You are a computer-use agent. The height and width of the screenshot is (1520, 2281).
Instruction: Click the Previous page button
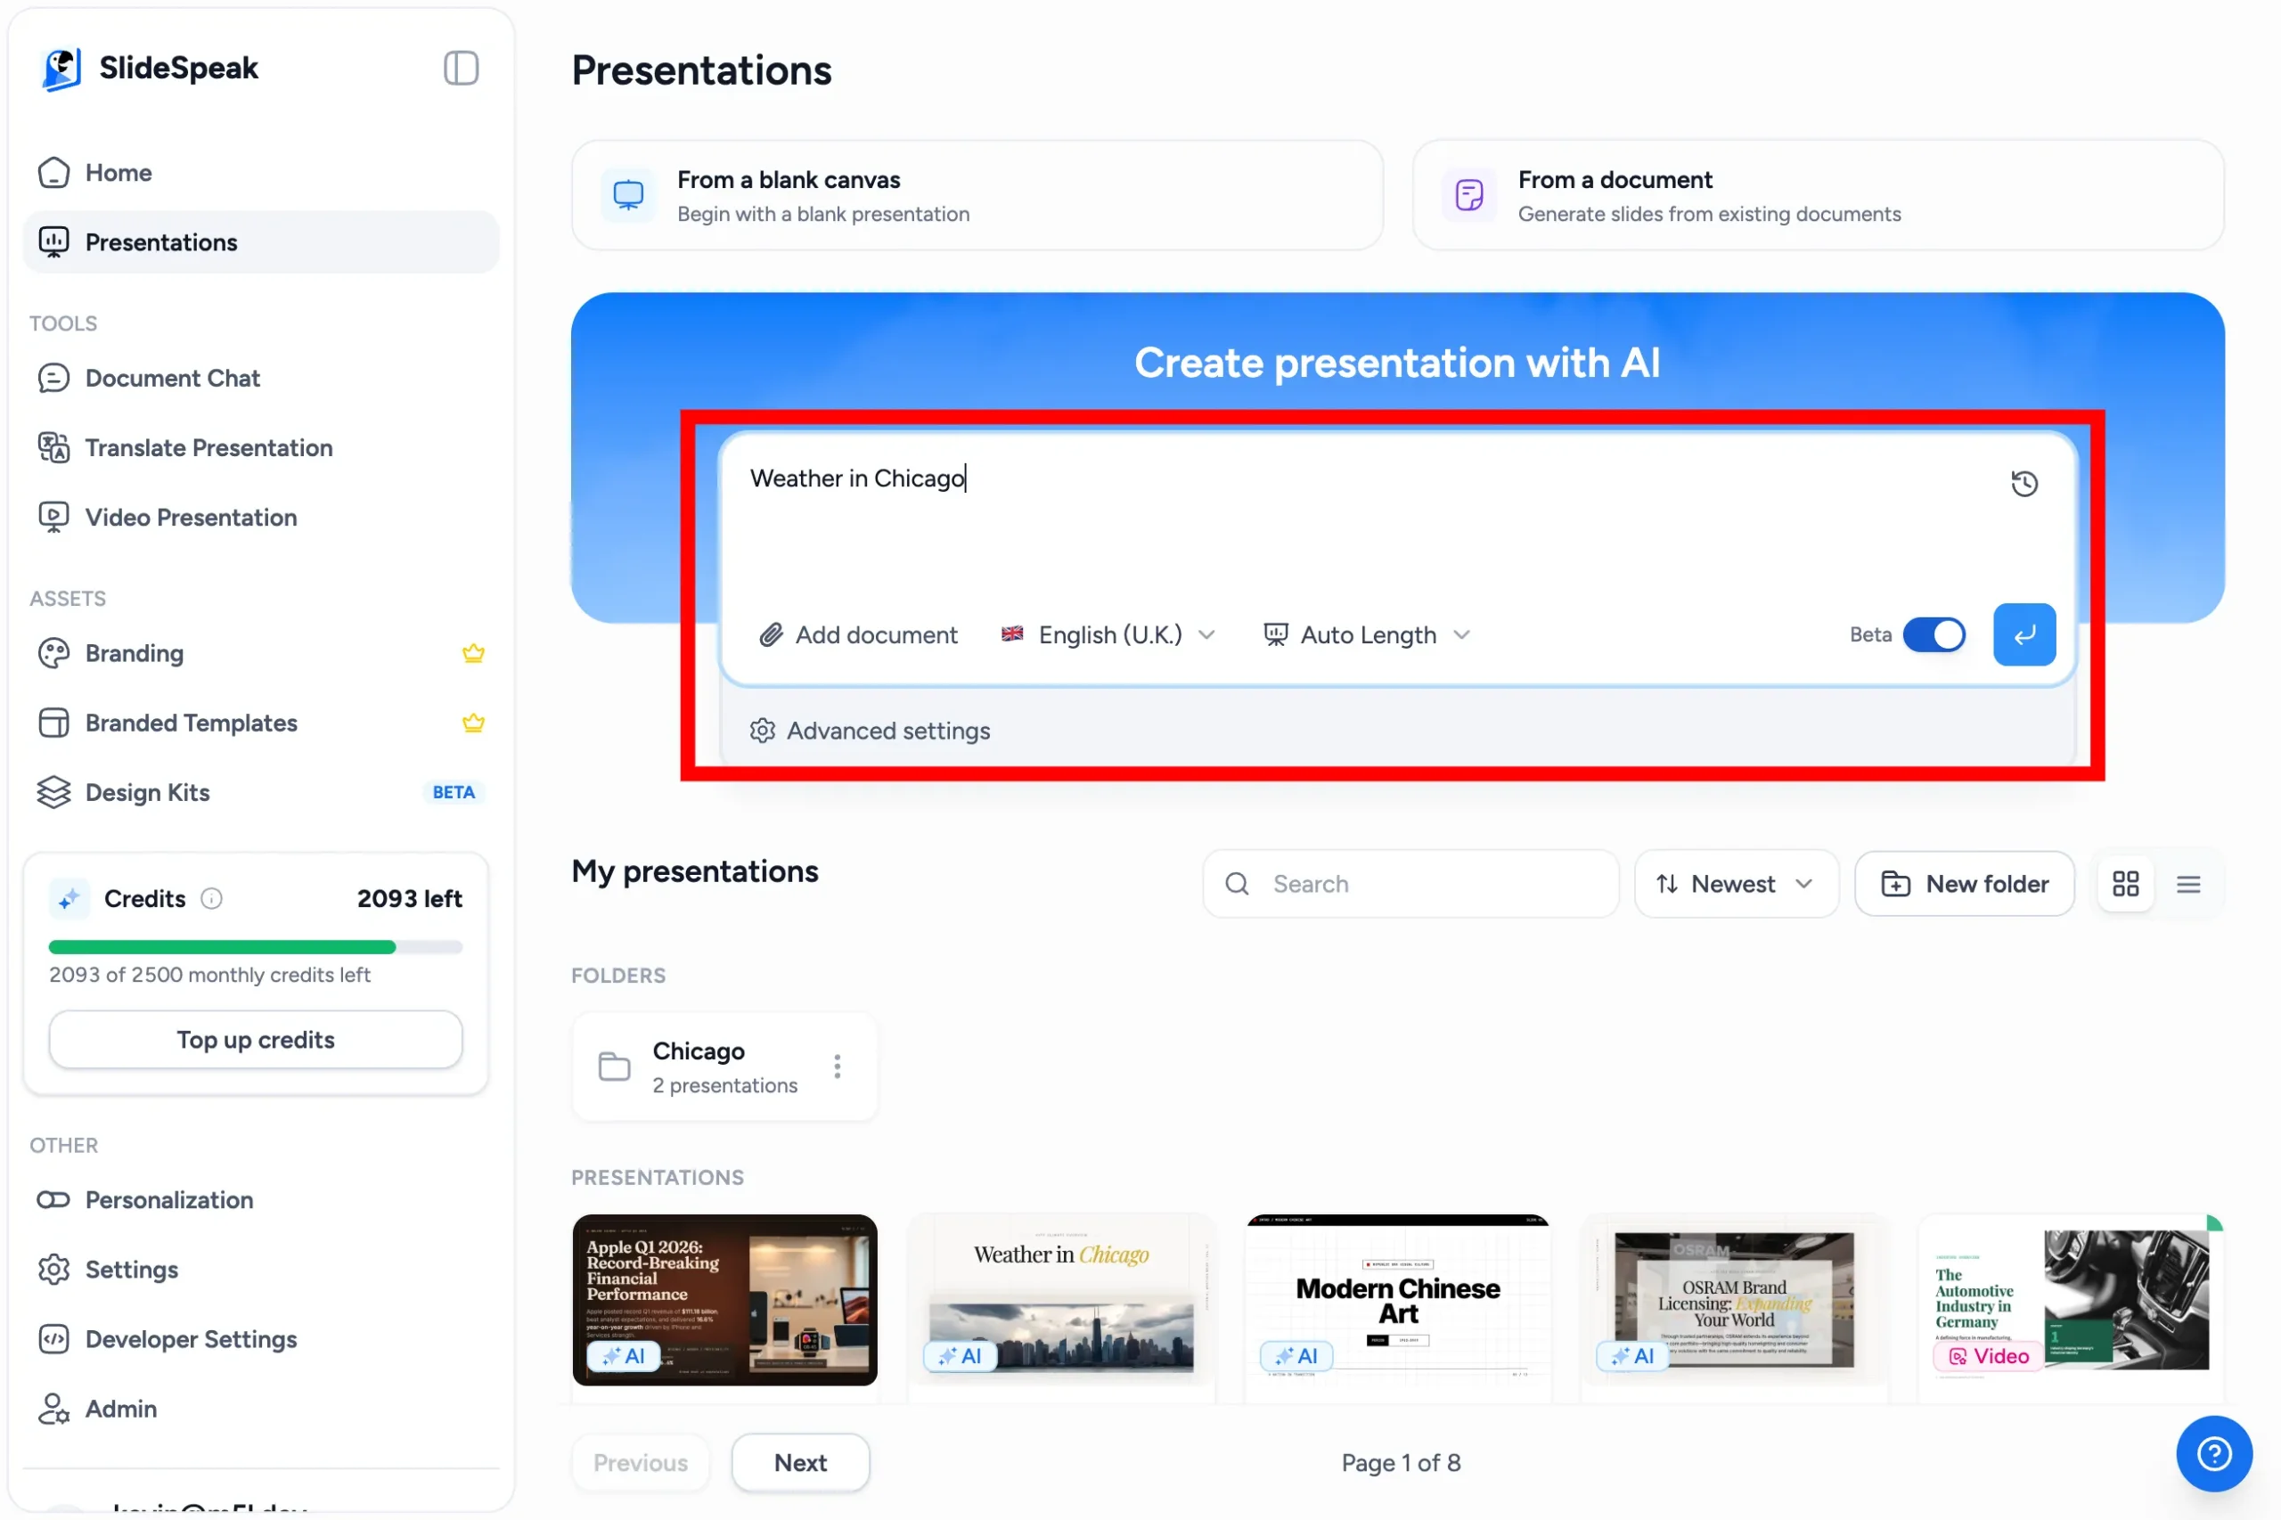pyautogui.click(x=640, y=1463)
